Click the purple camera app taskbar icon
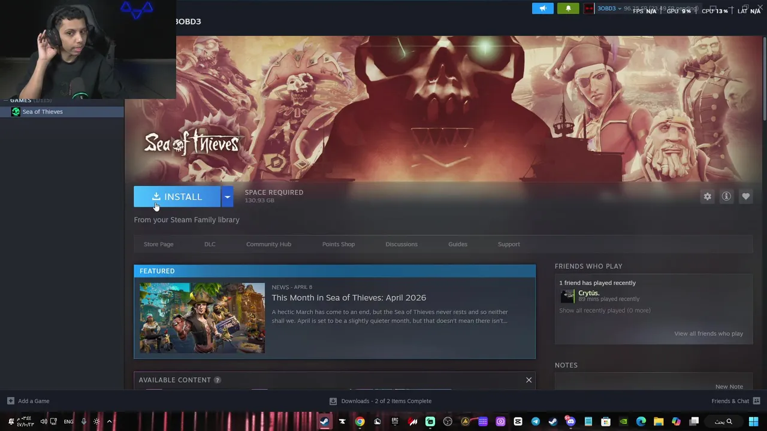 [500, 422]
